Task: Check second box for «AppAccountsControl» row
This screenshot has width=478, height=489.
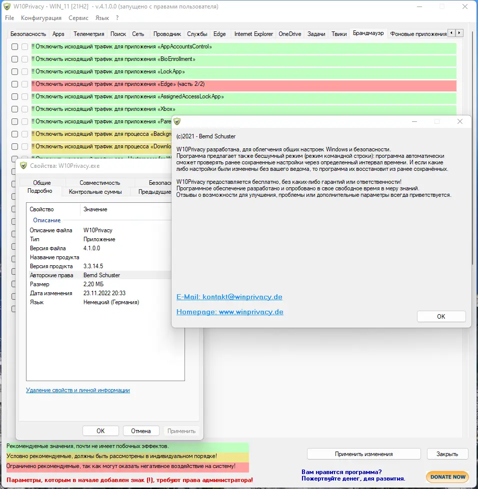Action: [24, 47]
